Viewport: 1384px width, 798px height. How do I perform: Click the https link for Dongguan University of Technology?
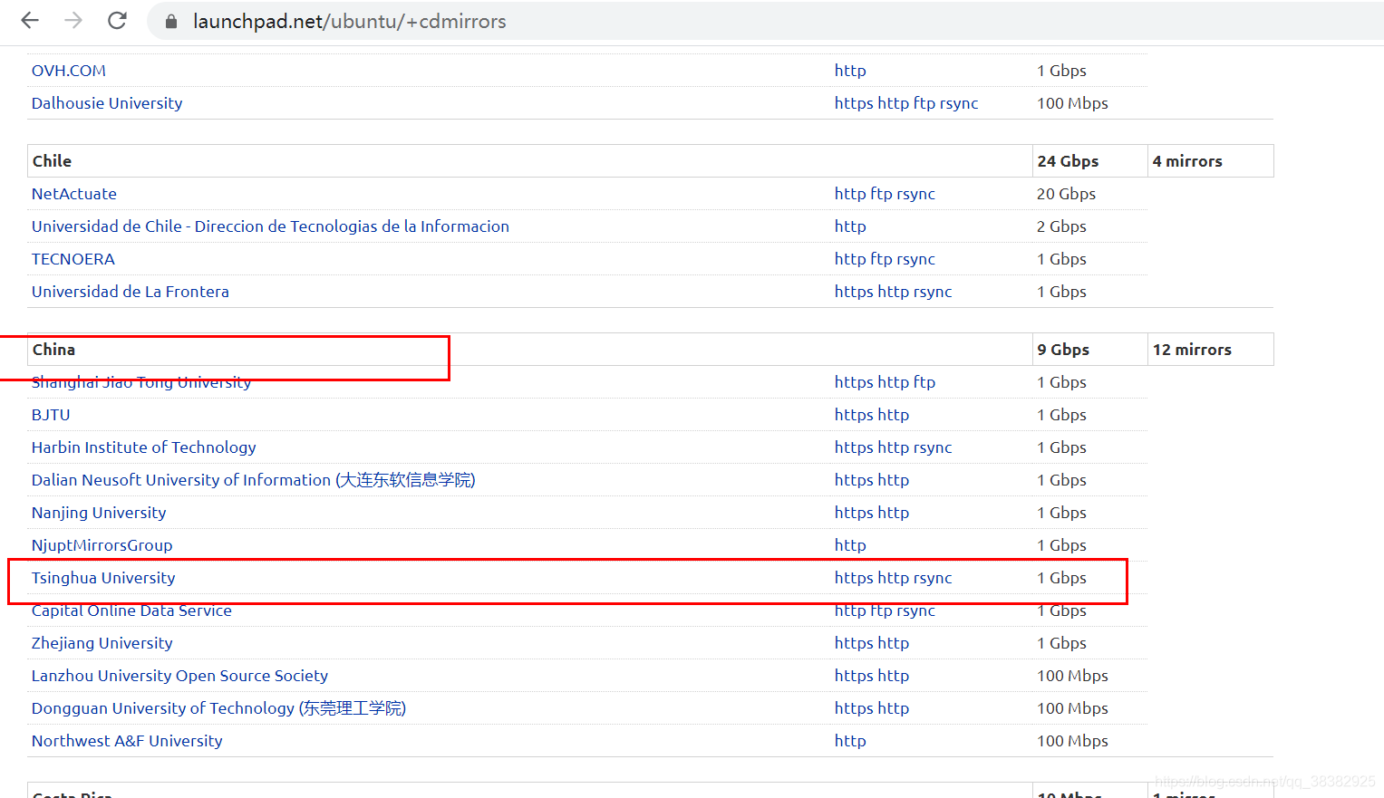854,708
